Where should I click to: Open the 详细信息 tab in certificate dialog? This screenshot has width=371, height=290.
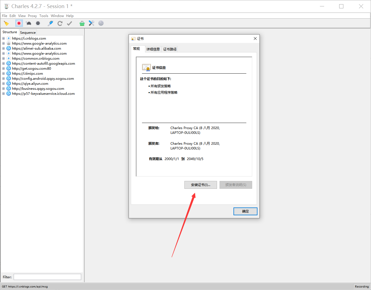pyautogui.click(x=153, y=49)
